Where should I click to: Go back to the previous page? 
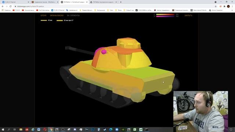(x=3, y=7)
